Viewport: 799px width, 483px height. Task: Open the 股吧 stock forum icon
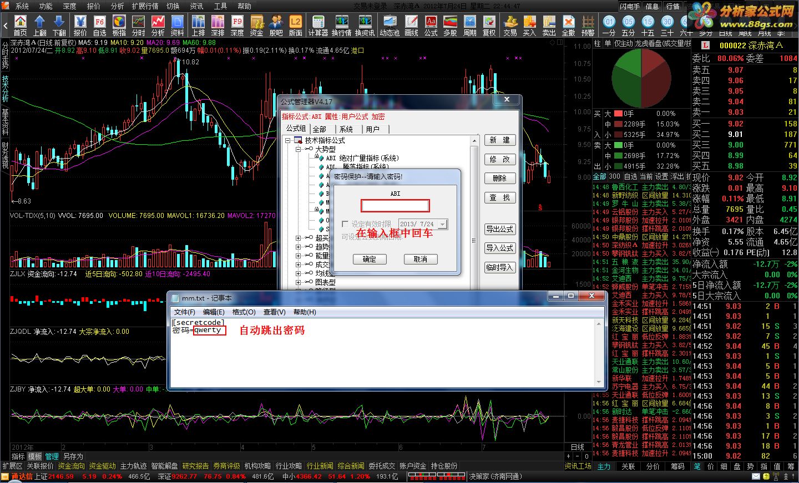[276, 26]
